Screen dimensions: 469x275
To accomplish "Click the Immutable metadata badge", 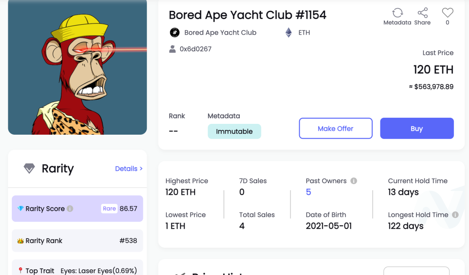I will click(234, 131).
